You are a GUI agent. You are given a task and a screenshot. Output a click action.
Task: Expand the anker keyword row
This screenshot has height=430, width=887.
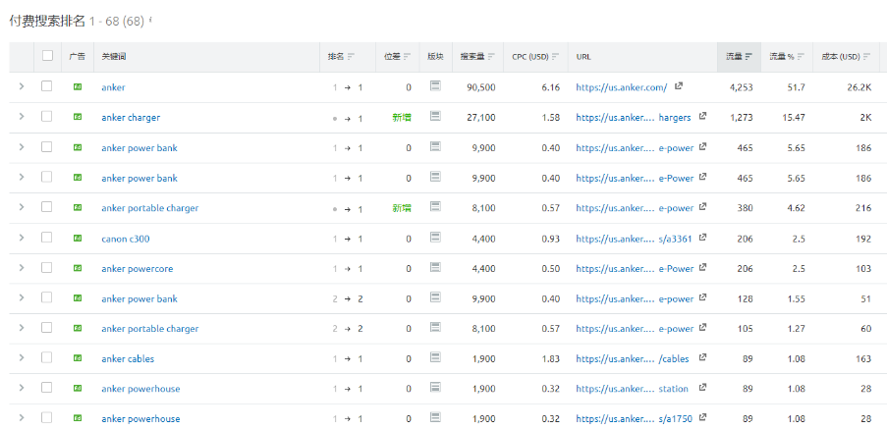[x=21, y=87]
